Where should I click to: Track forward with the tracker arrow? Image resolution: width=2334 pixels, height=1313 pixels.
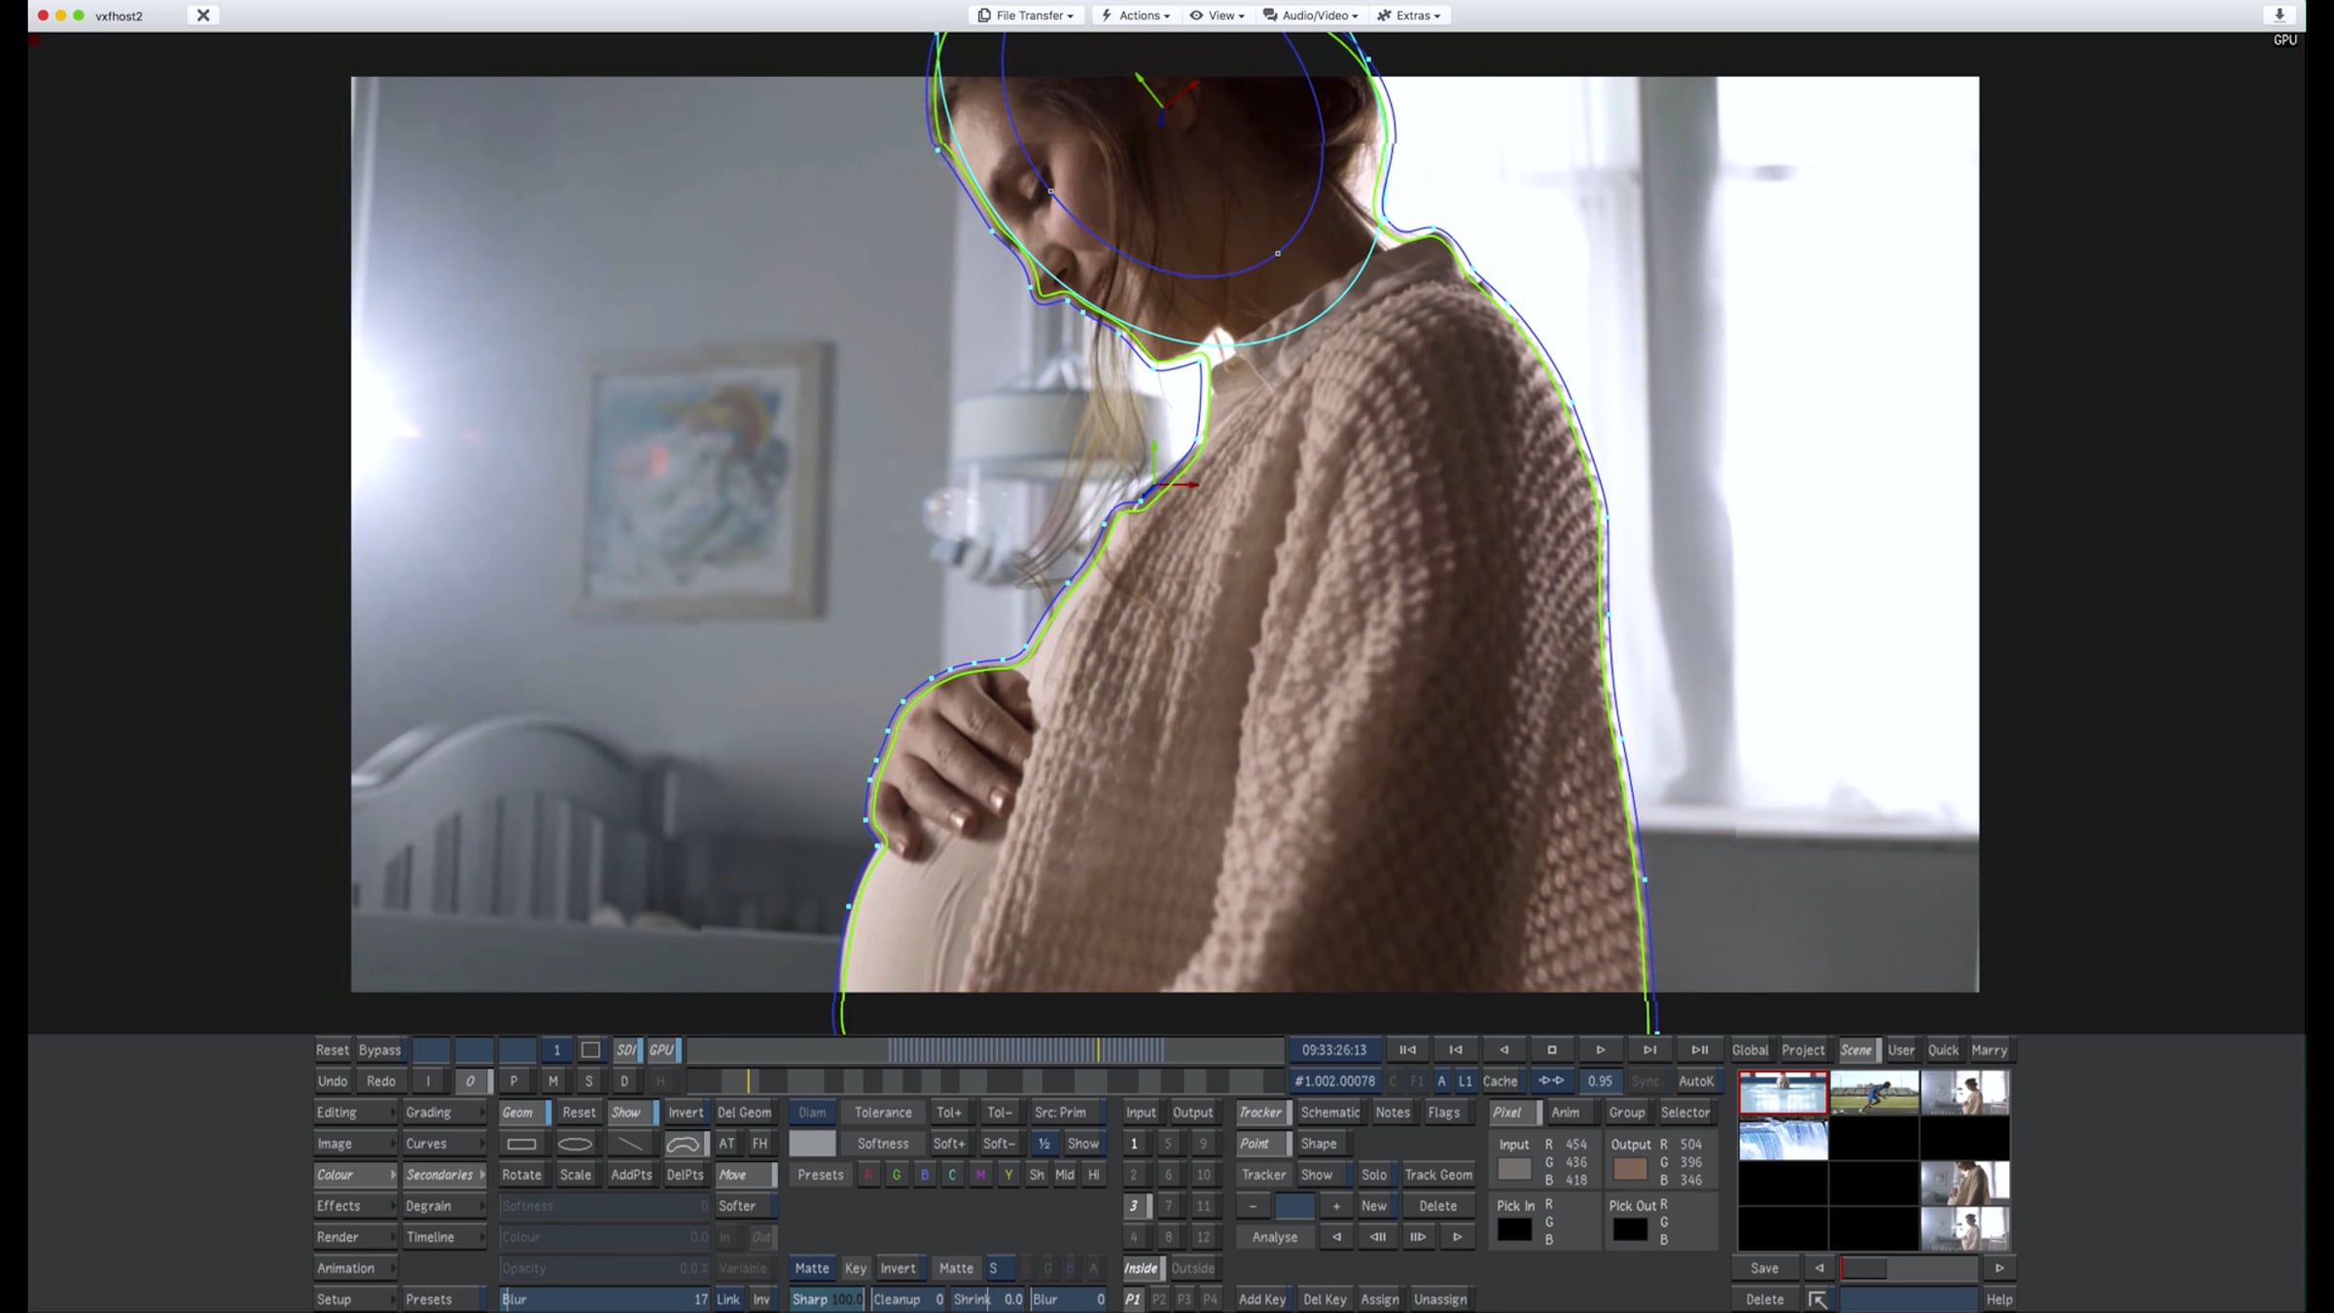(1457, 1237)
